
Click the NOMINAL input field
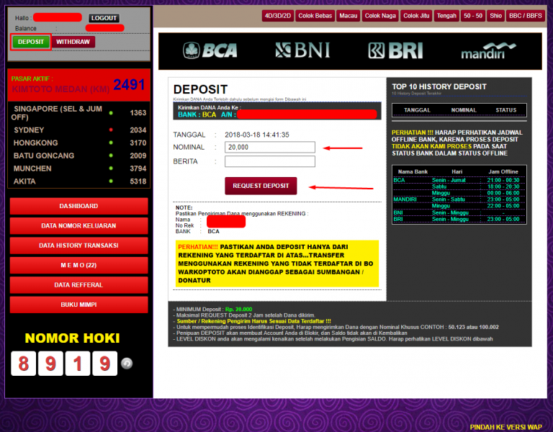[x=270, y=147]
